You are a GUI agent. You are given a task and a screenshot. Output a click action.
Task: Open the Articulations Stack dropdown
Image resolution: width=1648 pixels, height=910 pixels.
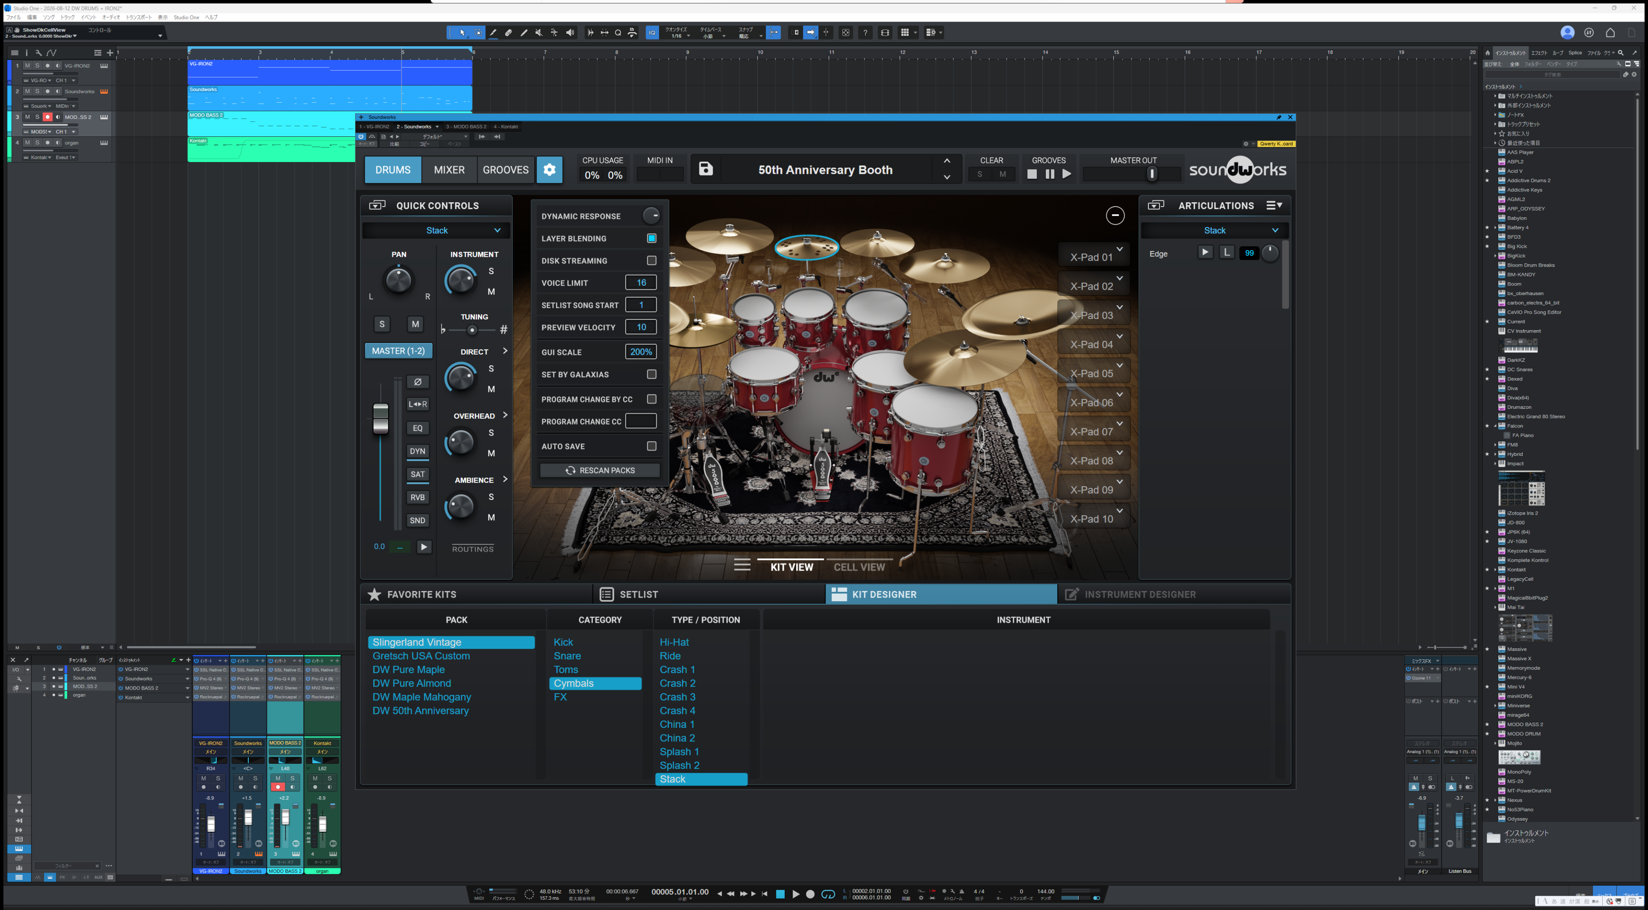1214,230
